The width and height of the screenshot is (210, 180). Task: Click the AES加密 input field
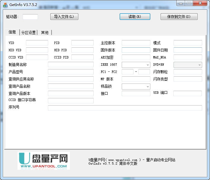[136, 57]
